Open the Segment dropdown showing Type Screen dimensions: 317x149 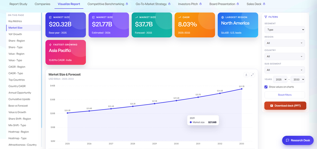(x=285, y=30)
